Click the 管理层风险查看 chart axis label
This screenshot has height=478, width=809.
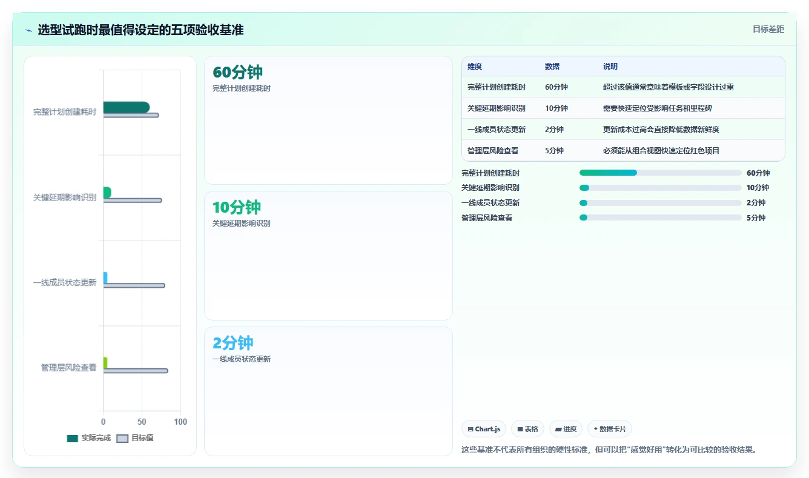coord(68,368)
